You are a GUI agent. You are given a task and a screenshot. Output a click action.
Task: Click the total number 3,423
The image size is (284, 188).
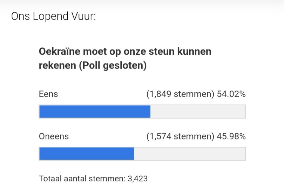(x=137, y=179)
